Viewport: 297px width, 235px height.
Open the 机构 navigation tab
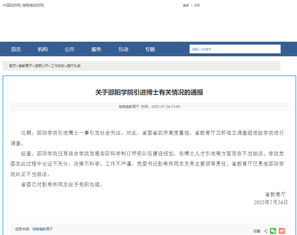click(43, 49)
